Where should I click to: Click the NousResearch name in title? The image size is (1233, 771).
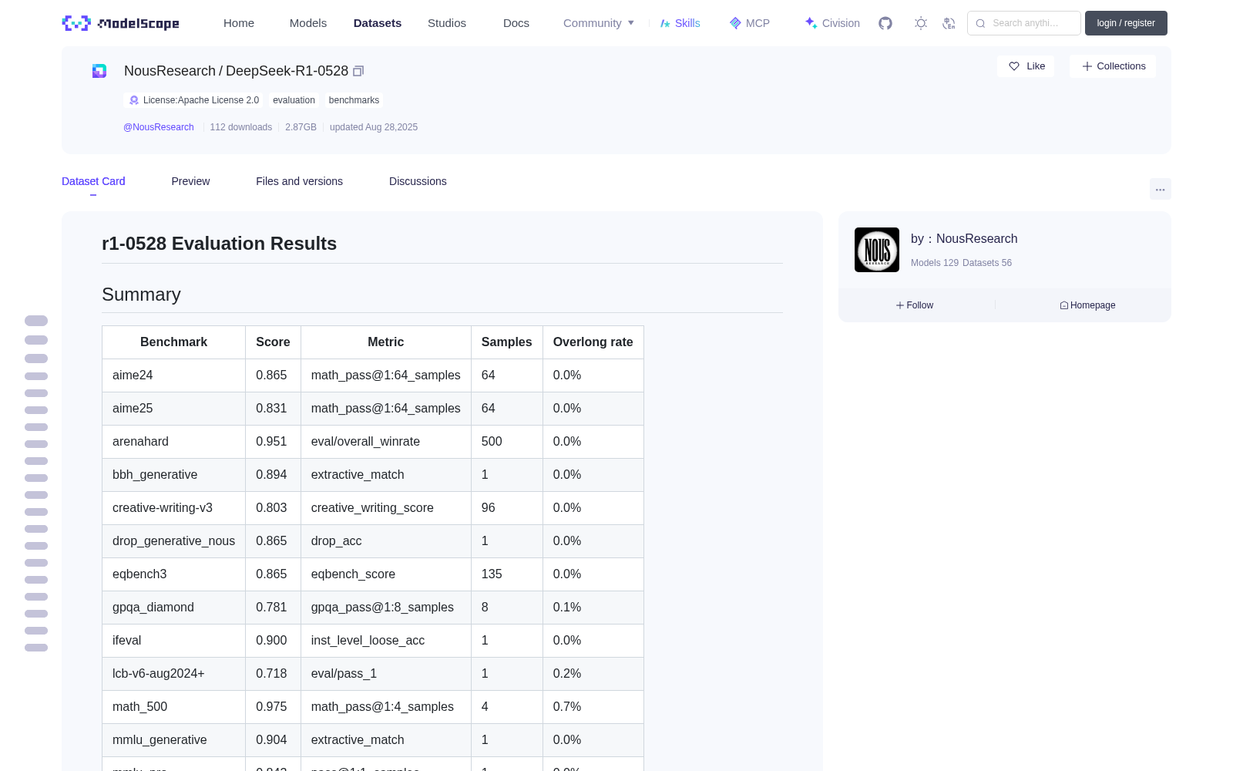tap(170, 71)
